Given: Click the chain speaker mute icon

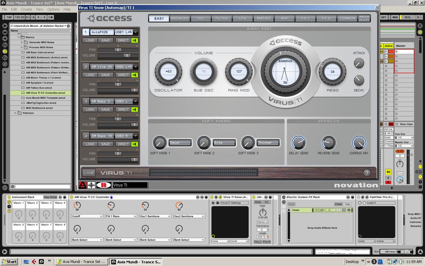Looking at the screenshot, I should point(338,210).
